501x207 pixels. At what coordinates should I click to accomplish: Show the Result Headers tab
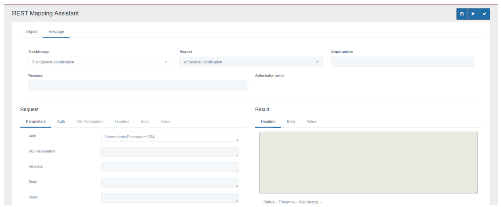click(x=268, y=121)
